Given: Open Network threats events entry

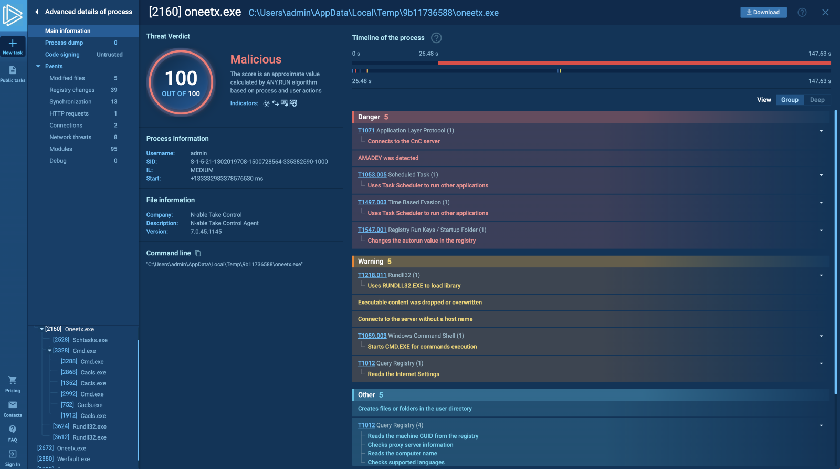Looking at the screenshot, I should tap(70, 137).
